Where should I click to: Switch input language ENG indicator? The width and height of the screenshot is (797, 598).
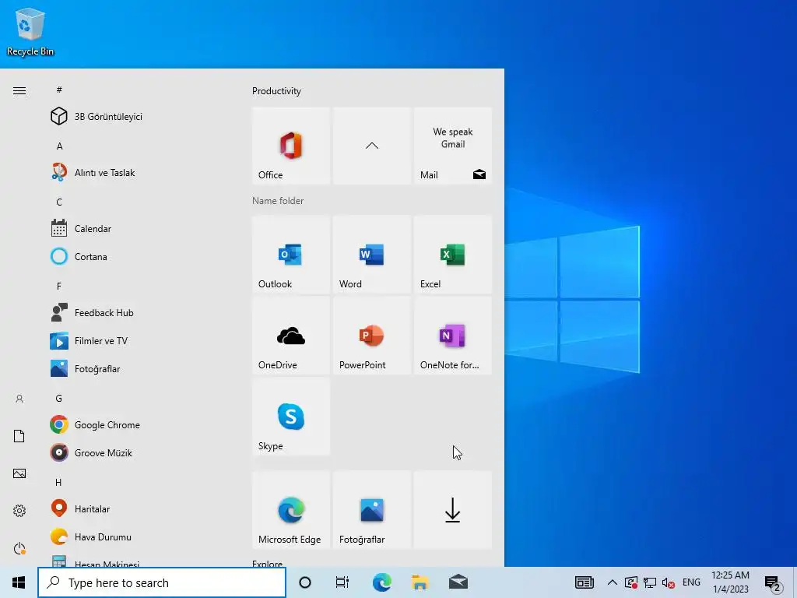(x=691, y=582)
